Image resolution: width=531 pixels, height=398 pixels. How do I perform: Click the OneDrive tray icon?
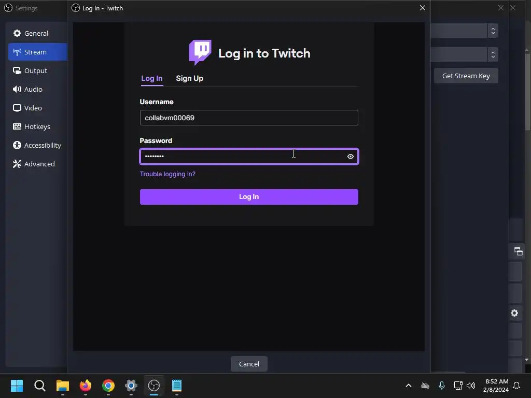click(425, 386)
